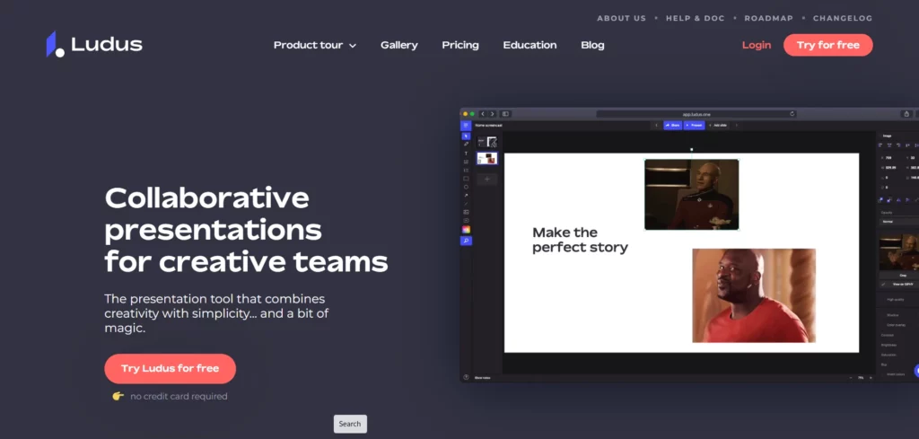The height and width of the screenshot is (439, 919).
Task: Click the colorful gradient app icon in sidebar
Action: click(466, 230)
